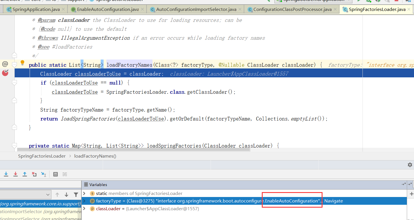
Task: Click the Drop Frame icon
Action: coord(34,174)
